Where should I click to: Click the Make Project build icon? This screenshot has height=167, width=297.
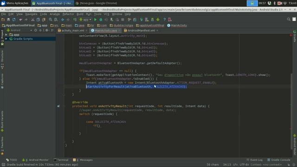(75, 19)
